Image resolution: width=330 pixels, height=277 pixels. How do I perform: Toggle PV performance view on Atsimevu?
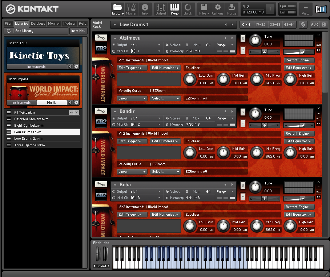318,50
